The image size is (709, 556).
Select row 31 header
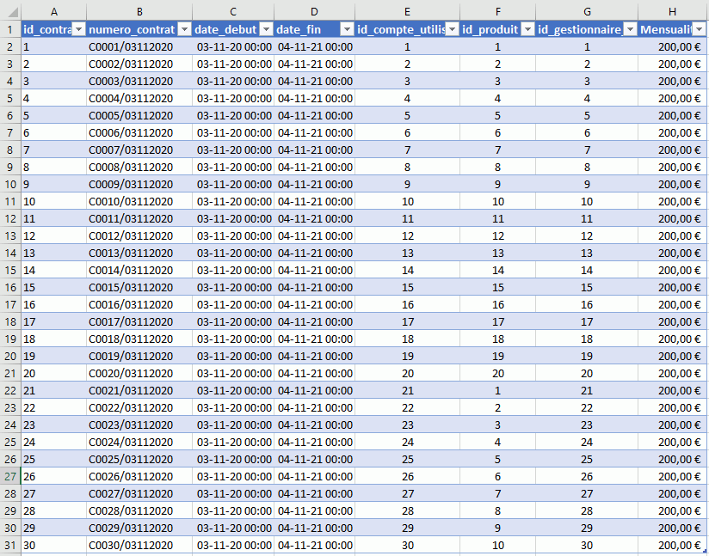pyautogui.click(x=10, y=545)
